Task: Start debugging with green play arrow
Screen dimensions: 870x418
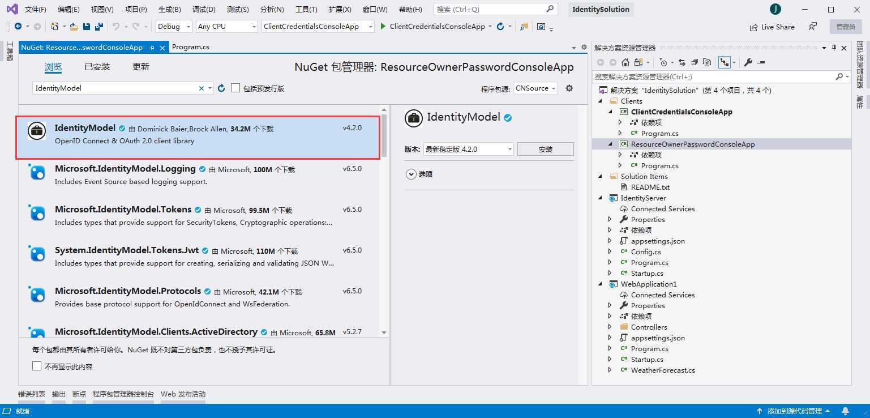Action: [383, 27]
